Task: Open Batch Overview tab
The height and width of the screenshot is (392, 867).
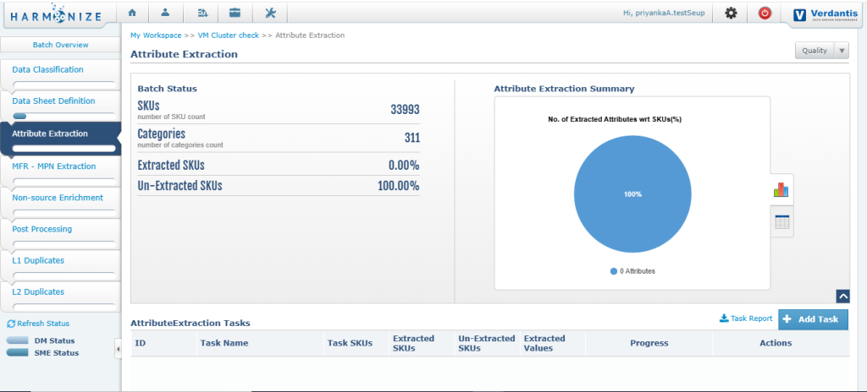Action: pos(60,45)
